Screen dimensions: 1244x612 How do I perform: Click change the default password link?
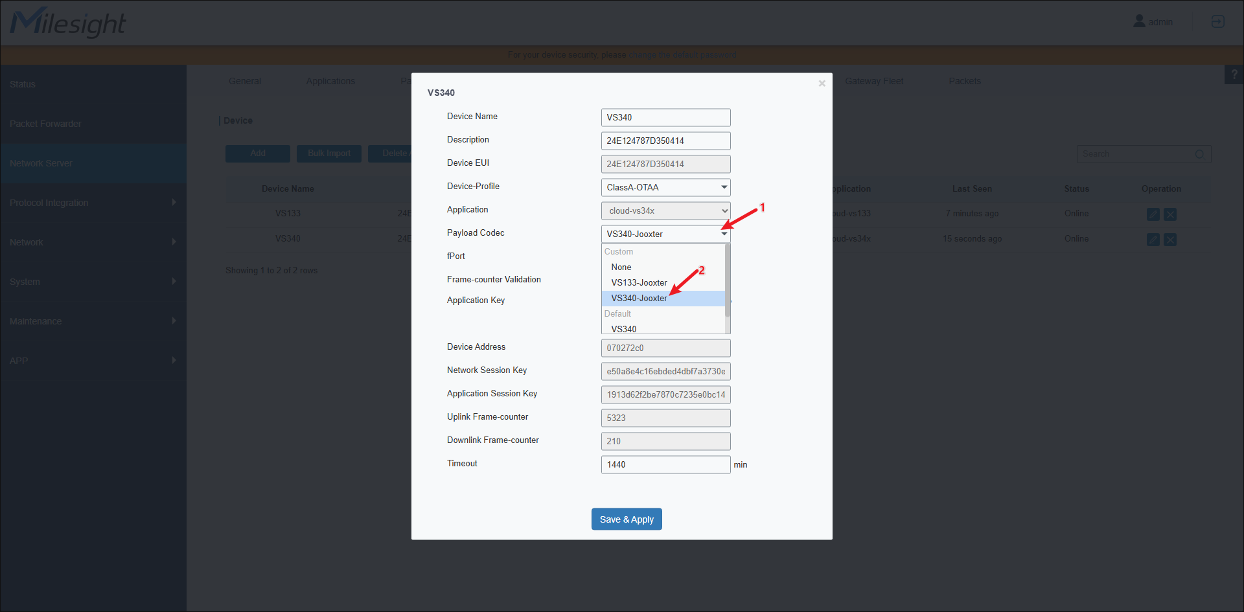[x=682, y=55]
